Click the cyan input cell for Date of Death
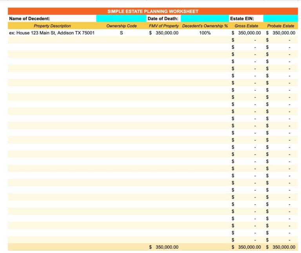 [205, 18]
